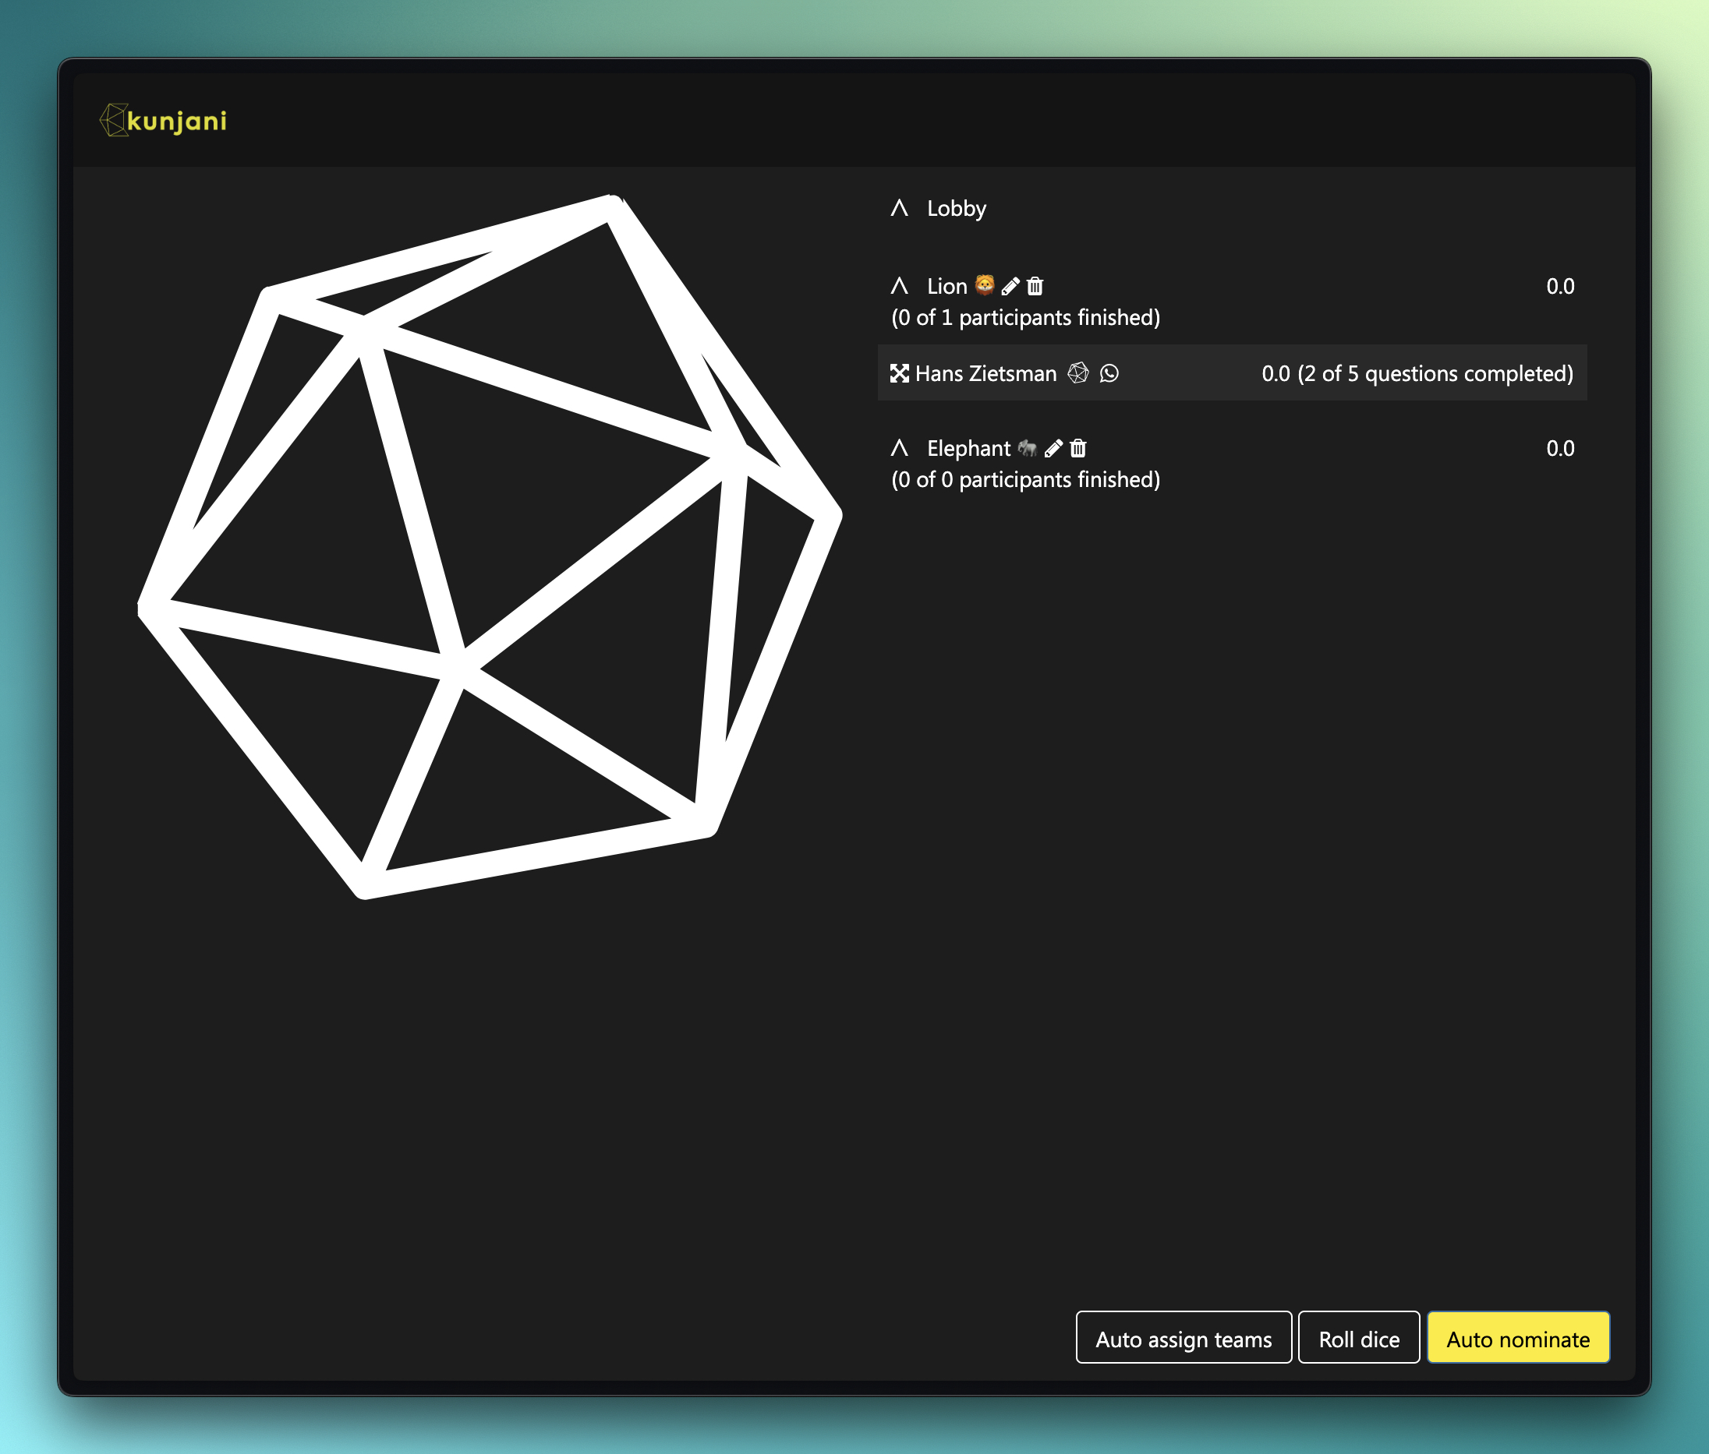Collapse the Lion team chevron
Screen dimensions: 1709x1454
click(x=900, y=286)
